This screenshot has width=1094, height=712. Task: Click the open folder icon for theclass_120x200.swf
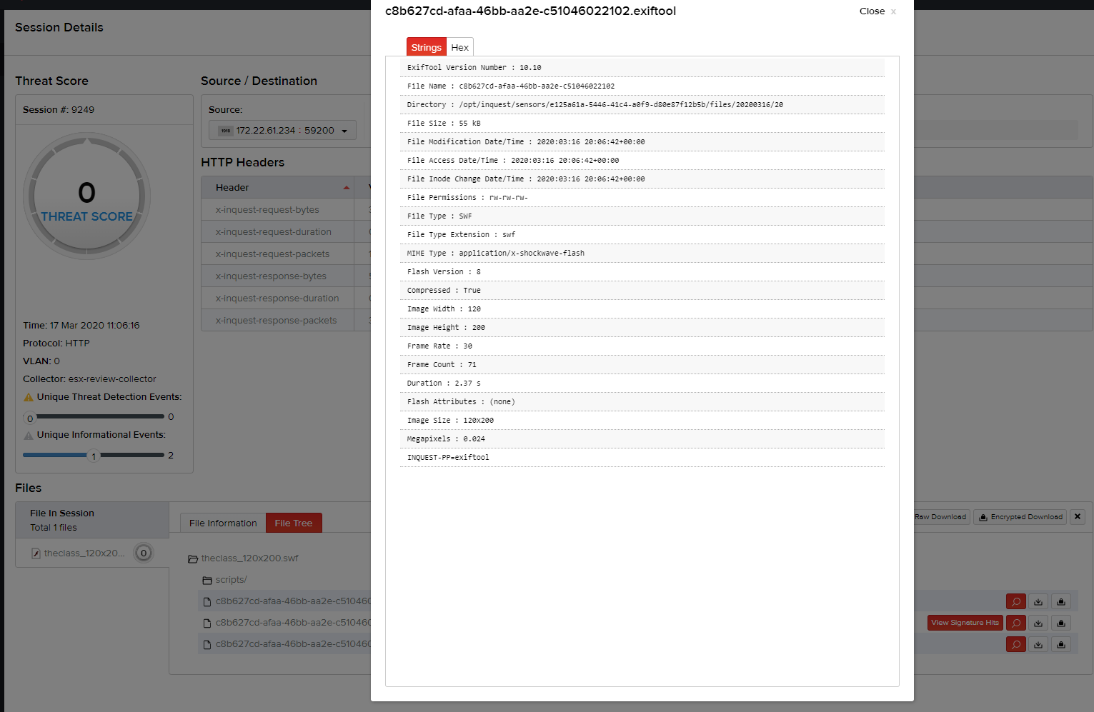(193, 558)
